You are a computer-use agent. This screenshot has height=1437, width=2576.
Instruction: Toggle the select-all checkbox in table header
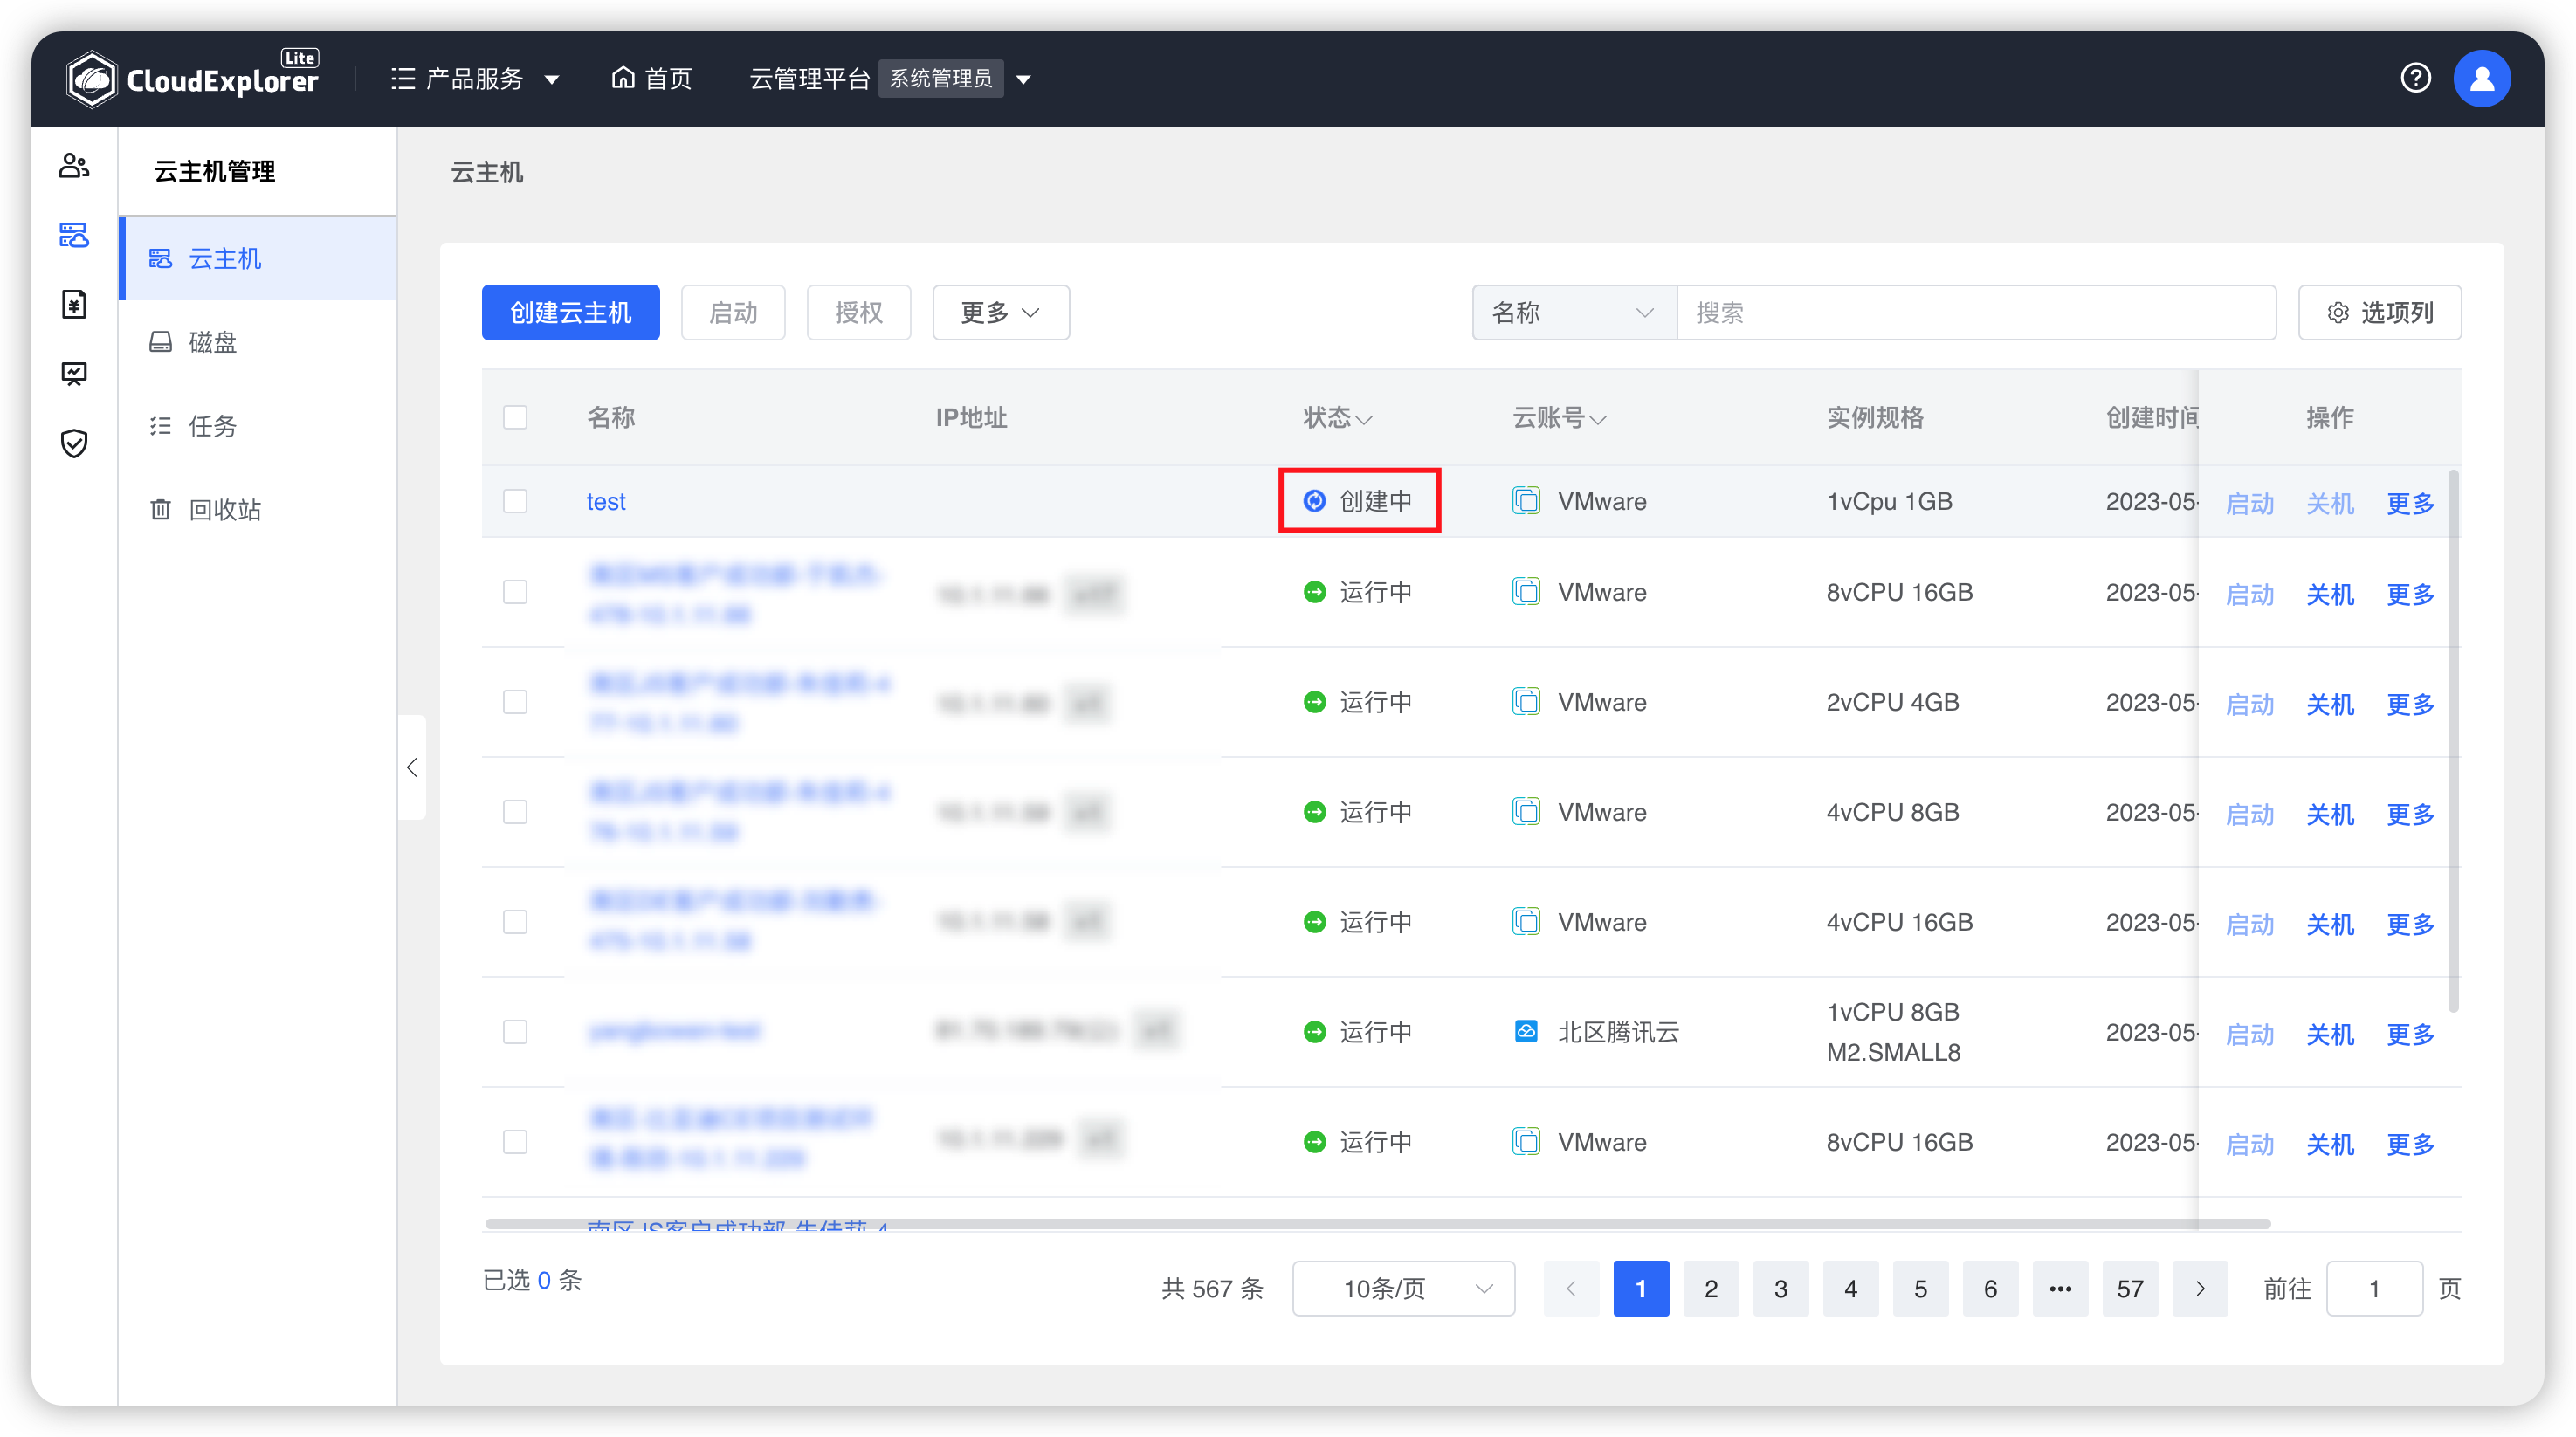pos(515,417)
